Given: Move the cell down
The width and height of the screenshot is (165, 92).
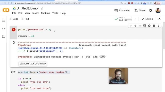Looking at the screenshot, I should pyautogui.click(x=135, y=26).
